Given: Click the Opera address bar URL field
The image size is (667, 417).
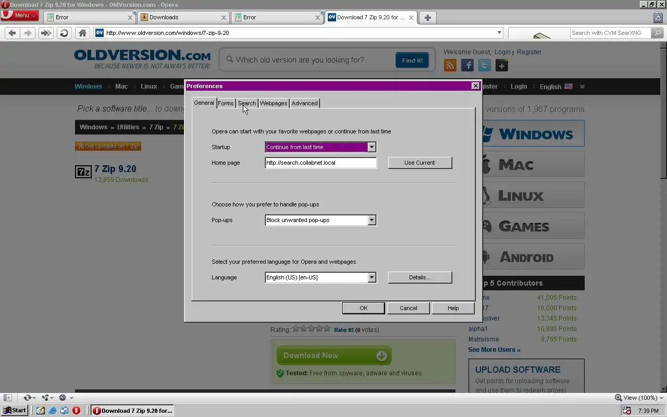Looking at the screenshot, I should click(299, 33).
